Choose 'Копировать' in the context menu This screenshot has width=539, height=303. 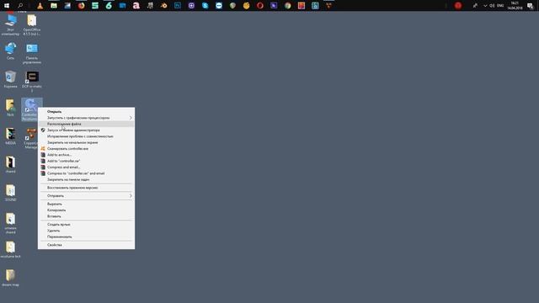coord(86,210)
